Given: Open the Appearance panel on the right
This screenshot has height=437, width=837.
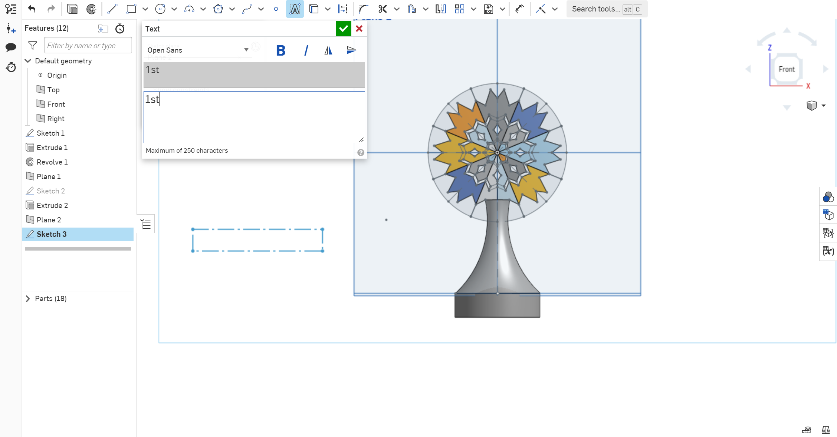Looking at the screenshot, I should [x=828, y=197].
